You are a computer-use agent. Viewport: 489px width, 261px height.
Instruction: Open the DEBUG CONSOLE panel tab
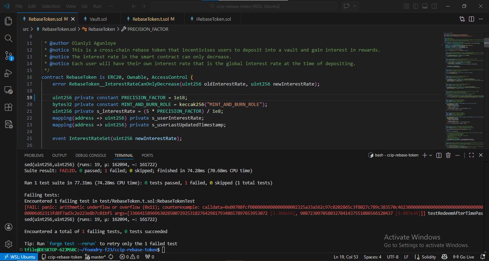[91, 155]
